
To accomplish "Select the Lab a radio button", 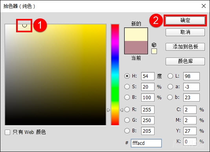I will click(170, 87).
